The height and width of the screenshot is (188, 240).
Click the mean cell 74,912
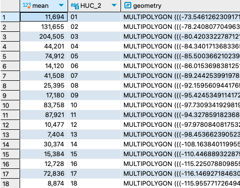tap(44, 56)
